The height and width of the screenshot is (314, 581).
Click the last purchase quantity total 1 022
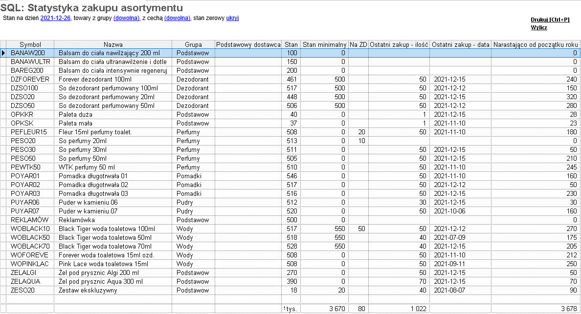click(x=399, y=309)
